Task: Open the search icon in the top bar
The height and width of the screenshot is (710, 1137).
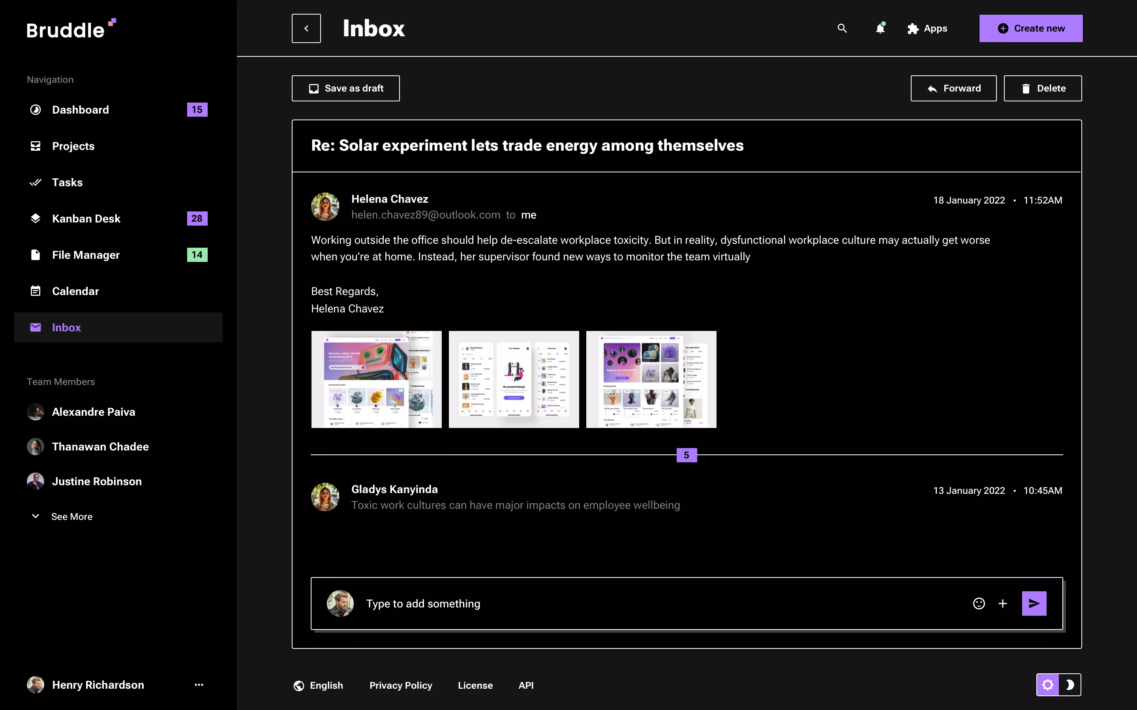Action: pos(842,28)
